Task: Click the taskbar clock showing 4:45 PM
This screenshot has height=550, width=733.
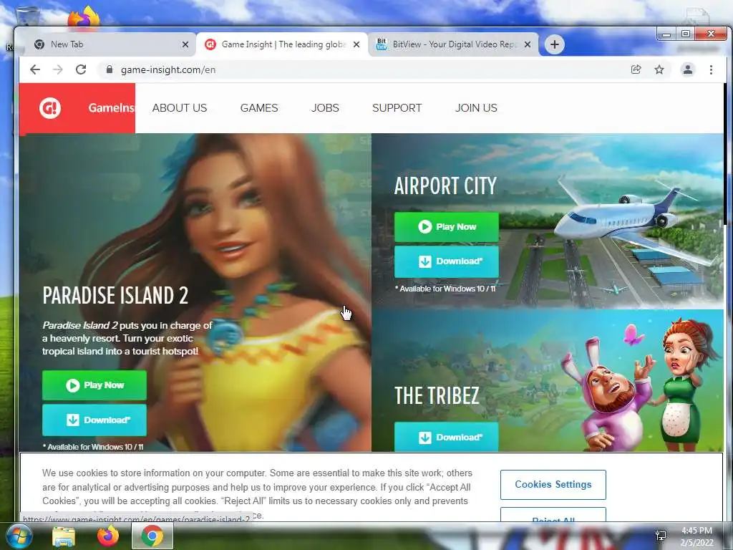Action: [x=696, y=536]
